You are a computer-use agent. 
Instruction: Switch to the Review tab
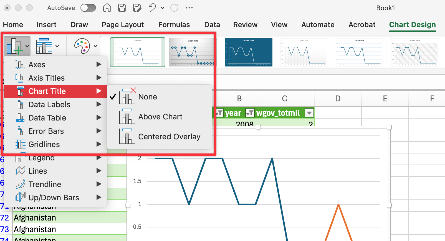click(x=245, y=25)
